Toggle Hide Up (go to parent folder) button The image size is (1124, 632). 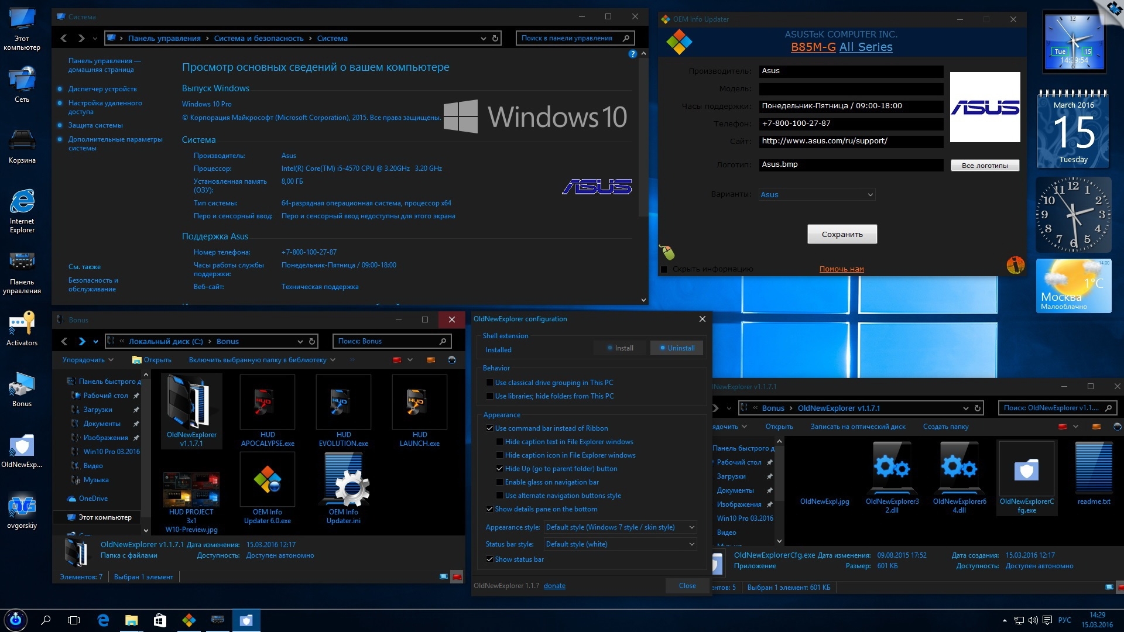coord(500,469)
